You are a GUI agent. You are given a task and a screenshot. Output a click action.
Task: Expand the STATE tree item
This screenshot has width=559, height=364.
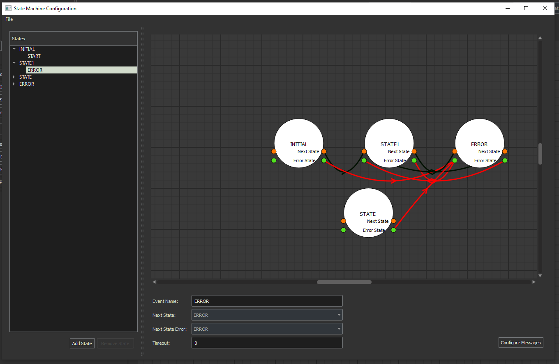[x=14, y=77]
